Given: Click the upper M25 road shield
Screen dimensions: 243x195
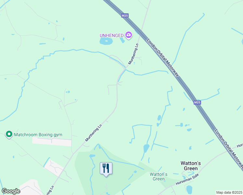Looking at the screenshot, I should pyautogui.click(x=125, y=16).
